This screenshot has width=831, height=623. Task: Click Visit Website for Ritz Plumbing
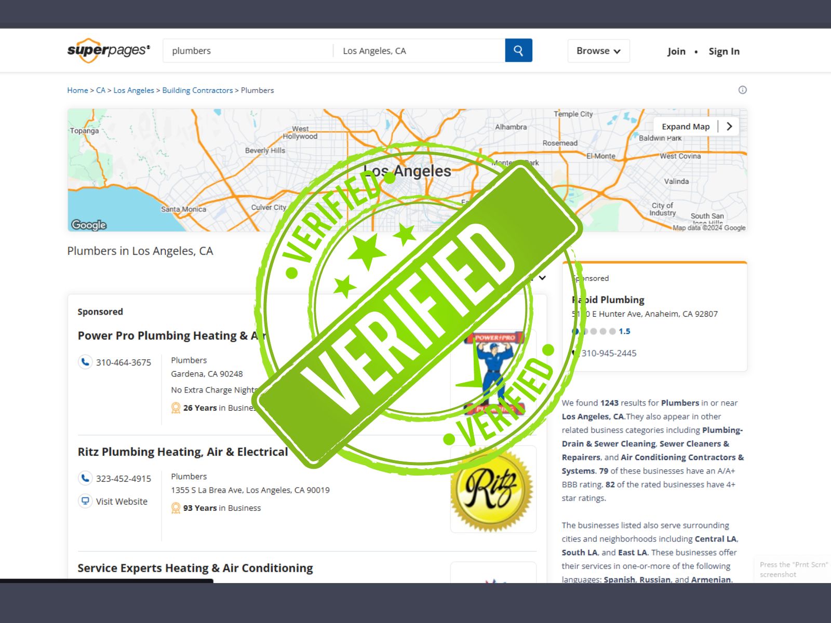[x=122, y=502]
